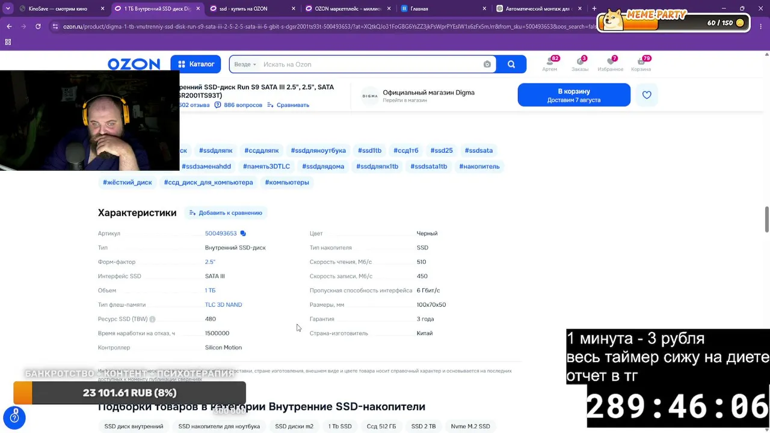Follow the TLC 3D NAND link
770x433 pixels.
[x=223, y=305]
